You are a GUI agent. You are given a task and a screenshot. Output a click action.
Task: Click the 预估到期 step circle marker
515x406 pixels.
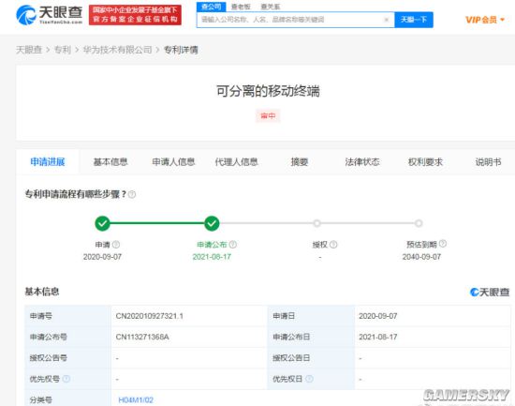pyautogui.click(x=419, y=223)
